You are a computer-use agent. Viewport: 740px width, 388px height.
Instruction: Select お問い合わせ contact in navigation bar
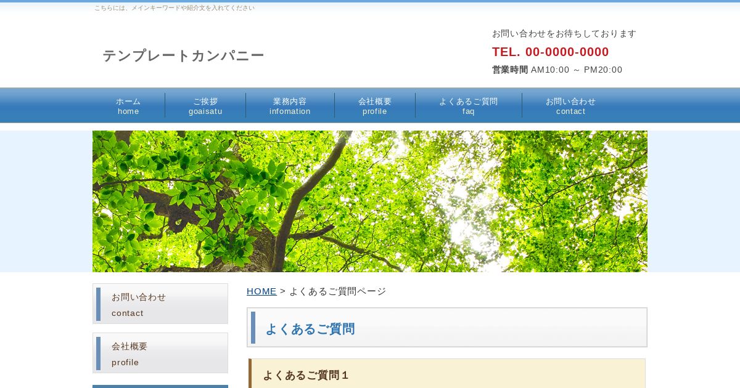point(571,106)
